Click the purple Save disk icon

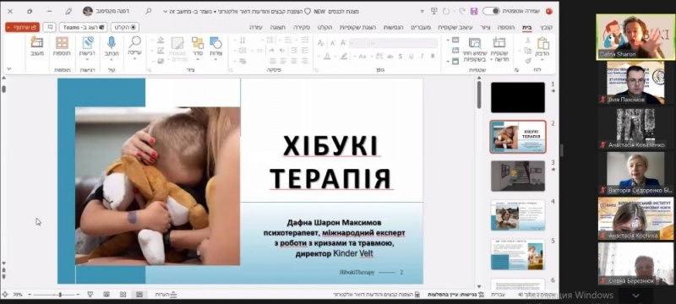(x=474, y=11)
